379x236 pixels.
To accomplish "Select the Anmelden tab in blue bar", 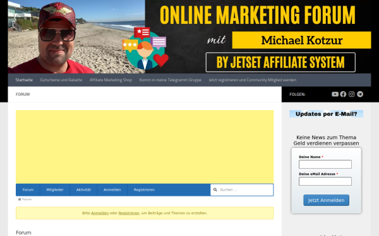I will [112, 190].
